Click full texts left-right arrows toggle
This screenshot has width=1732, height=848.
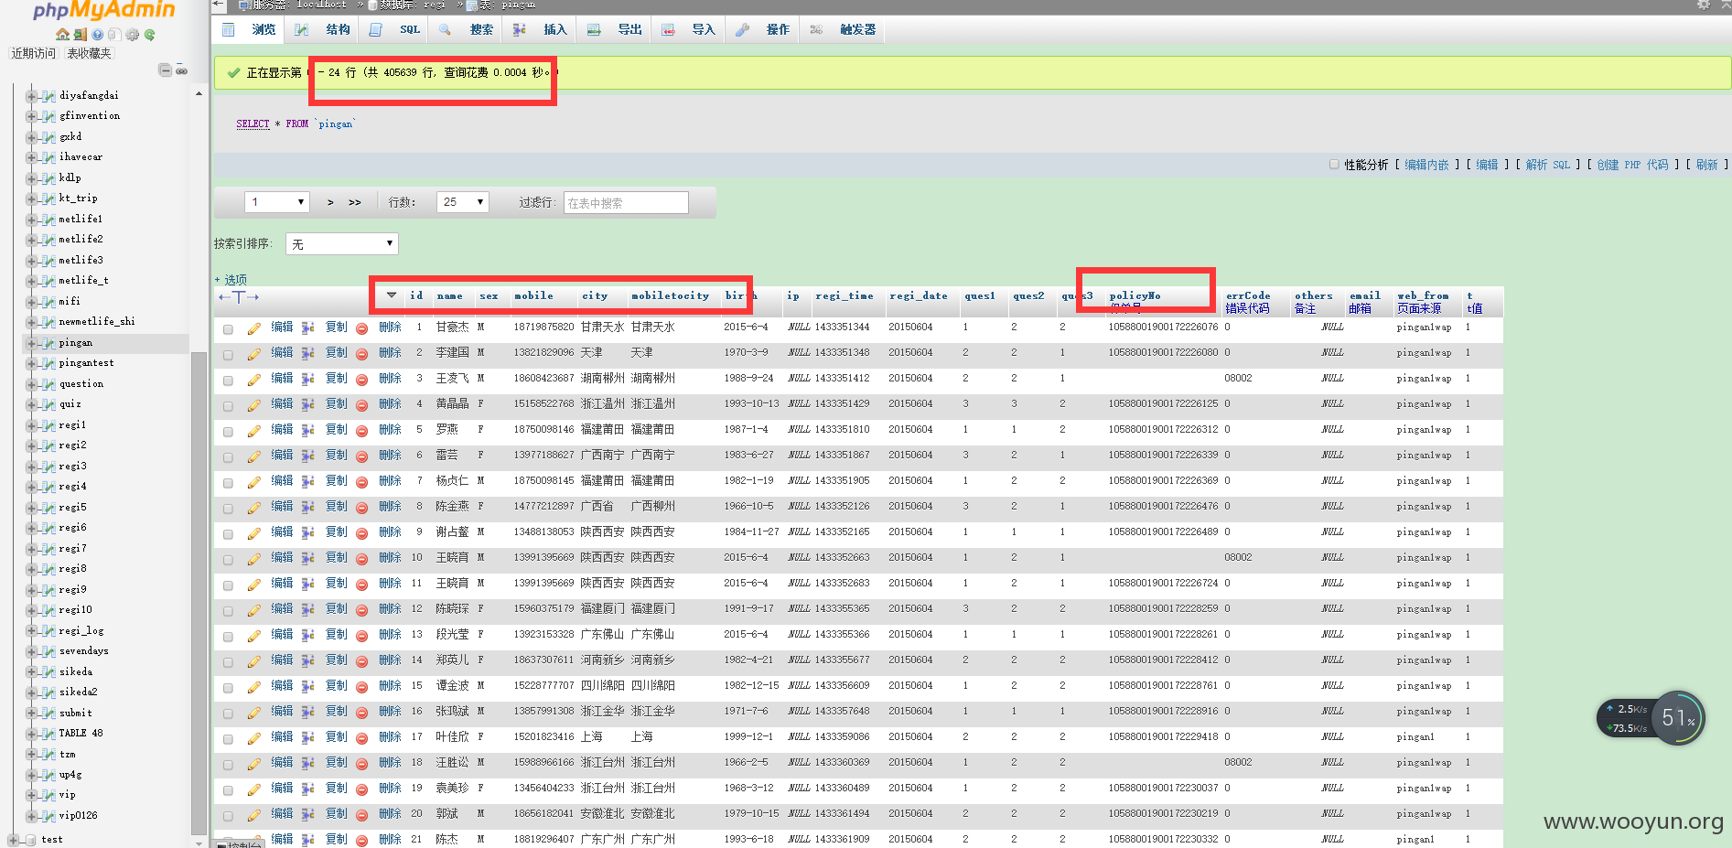pyautogui.click(x=239, y=296)
